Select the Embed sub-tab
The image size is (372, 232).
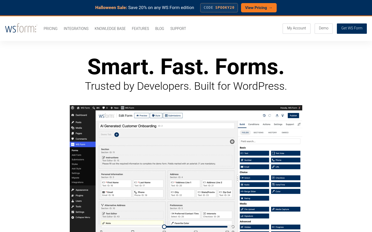285,132
